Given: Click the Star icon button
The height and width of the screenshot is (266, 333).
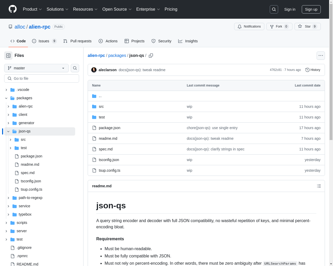Looking at the screenshot, I should point(308,26).
